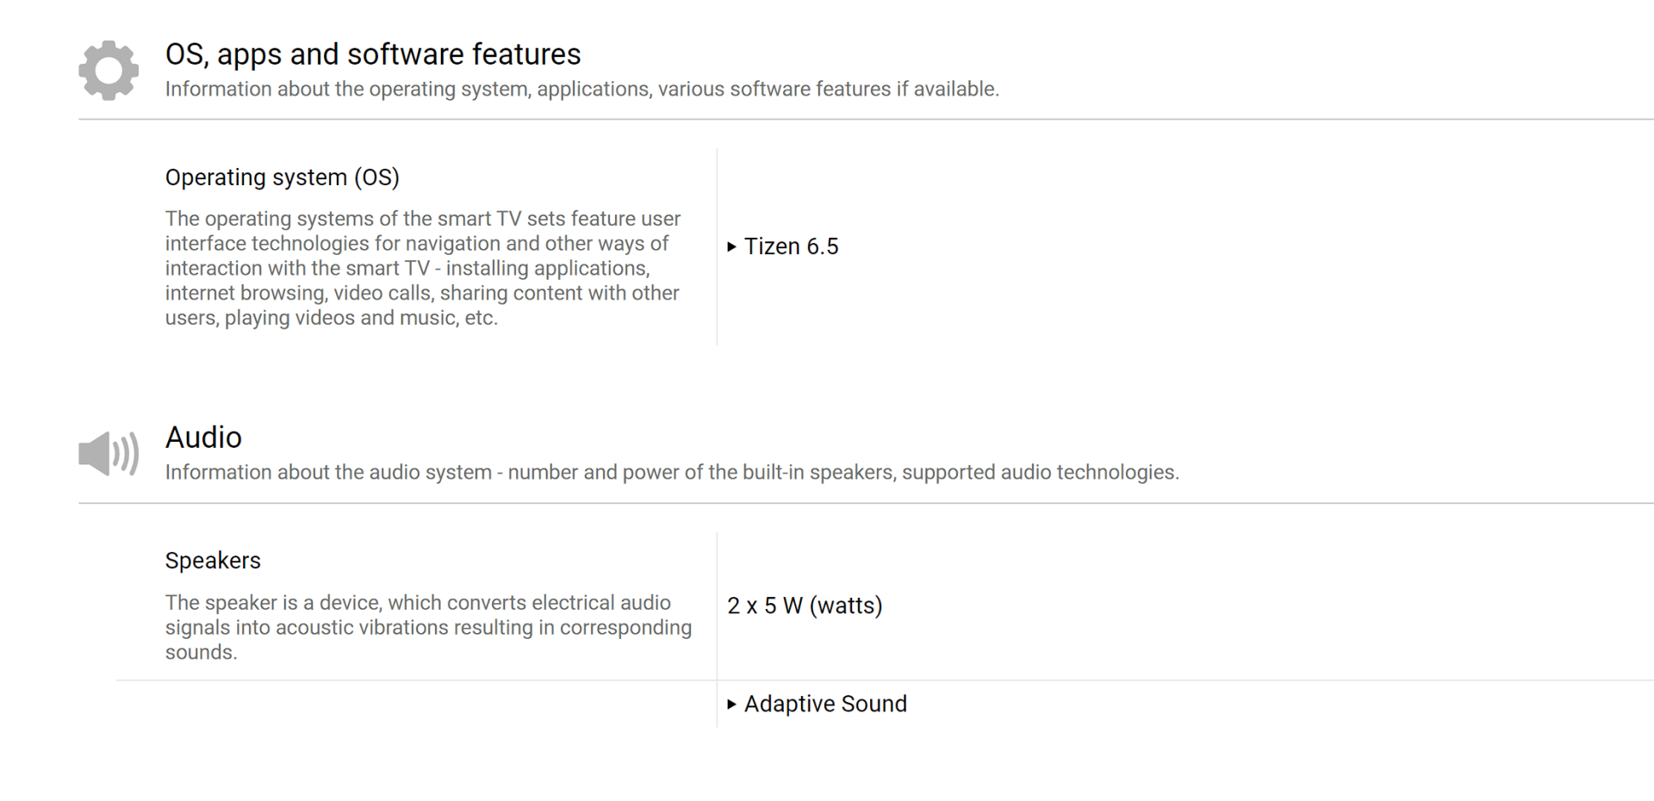This screenshot has height=801, width=1654.
Task: Click the vertical separator beside Speakers description
Action: coord(717,605)
